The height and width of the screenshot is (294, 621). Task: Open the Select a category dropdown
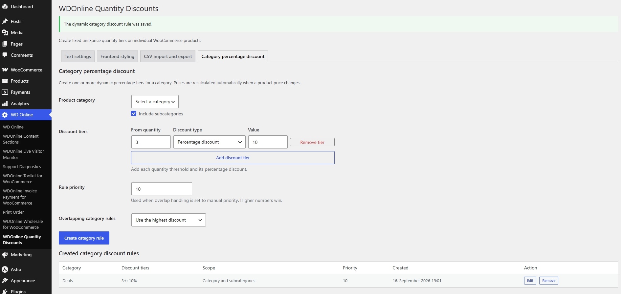155,102
